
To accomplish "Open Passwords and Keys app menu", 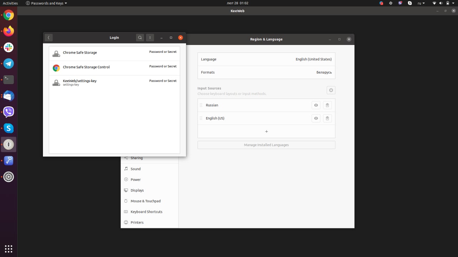I will tap(47, 3).
